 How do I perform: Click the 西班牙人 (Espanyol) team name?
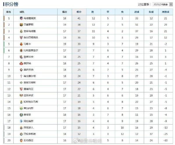[28, 128]
